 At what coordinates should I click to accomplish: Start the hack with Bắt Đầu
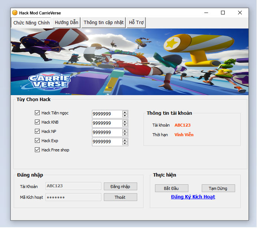point(172,188)
